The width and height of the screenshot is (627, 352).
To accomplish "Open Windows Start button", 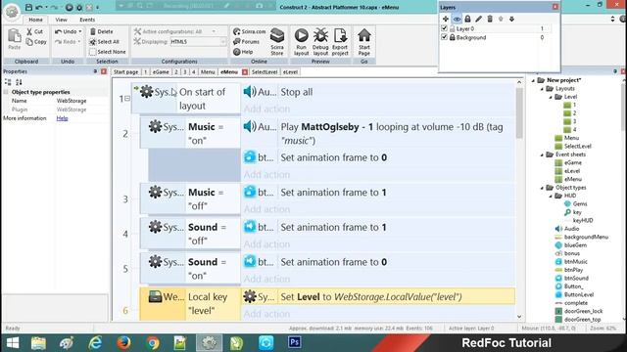I will coord(13,343).
